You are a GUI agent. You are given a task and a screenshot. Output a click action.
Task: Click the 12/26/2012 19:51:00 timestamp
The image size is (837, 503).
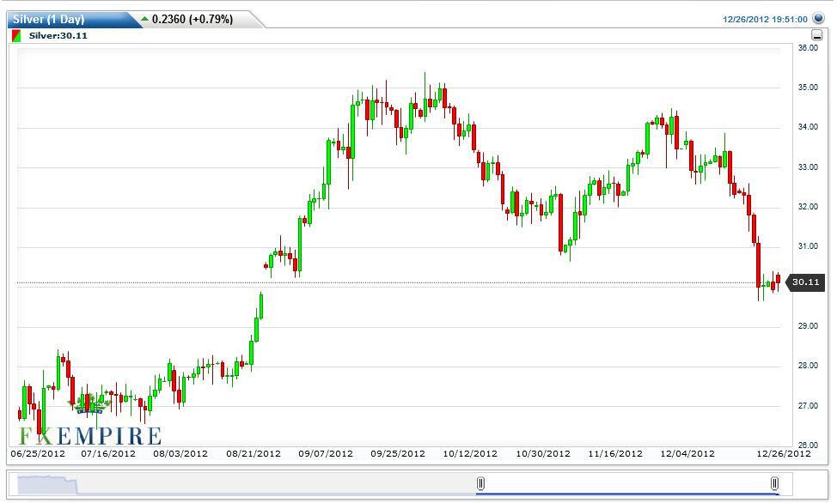(x=765, y=19)
